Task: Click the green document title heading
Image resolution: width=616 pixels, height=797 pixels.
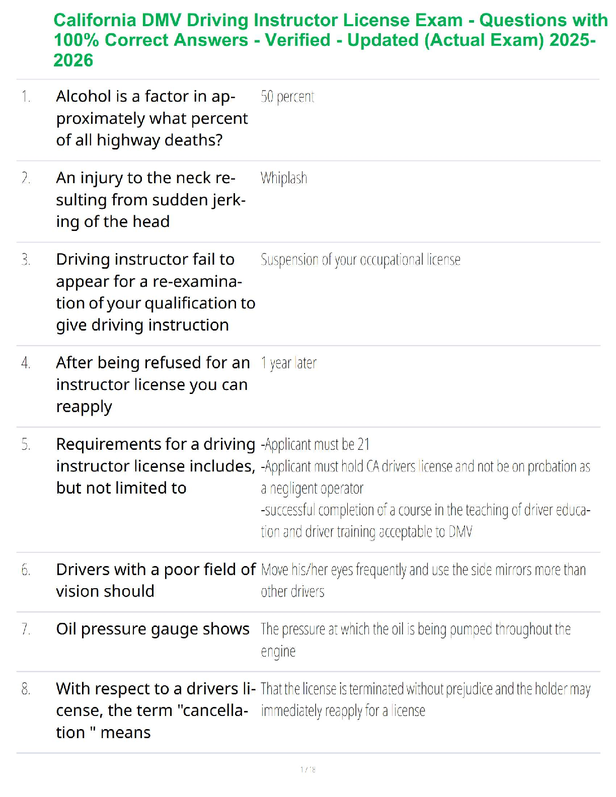Action: point(330,40)
